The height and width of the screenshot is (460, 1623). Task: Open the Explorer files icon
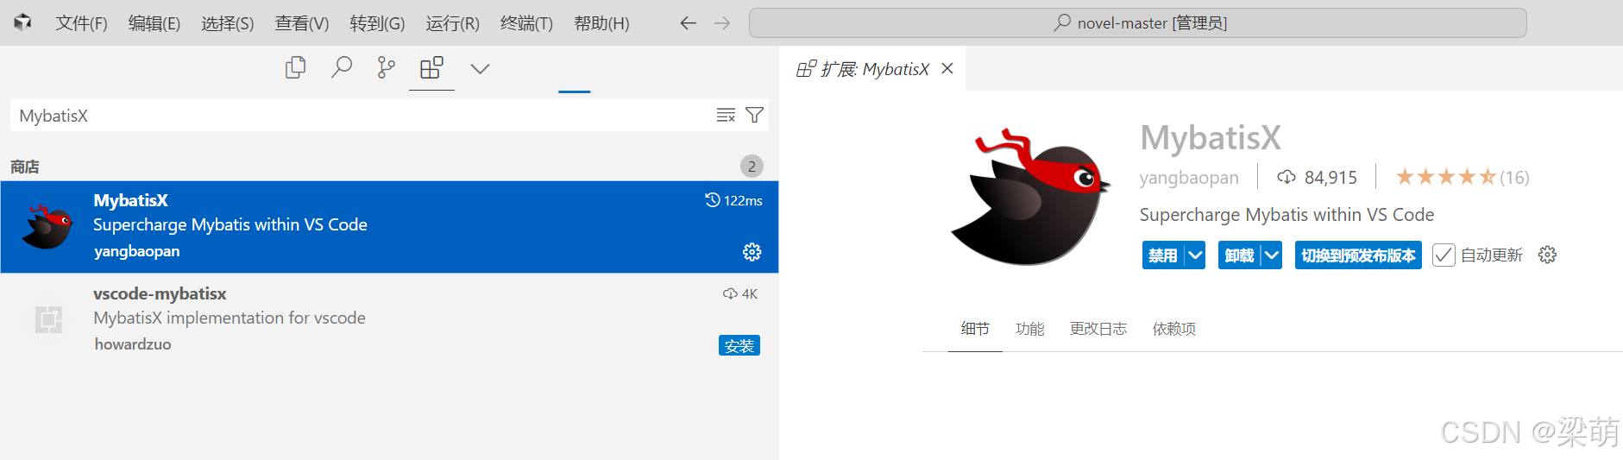pyautogui.click(x=295, y=68)
